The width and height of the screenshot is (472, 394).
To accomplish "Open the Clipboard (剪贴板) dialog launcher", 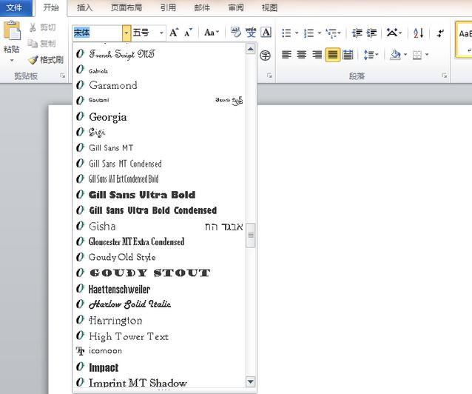I will coord(63,76).
